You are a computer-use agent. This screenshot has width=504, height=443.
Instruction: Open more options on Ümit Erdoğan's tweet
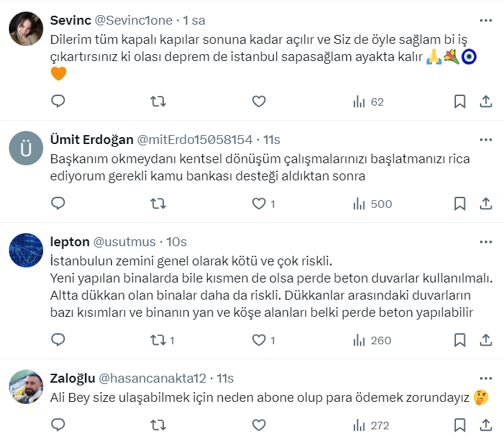tap(485, 140)
